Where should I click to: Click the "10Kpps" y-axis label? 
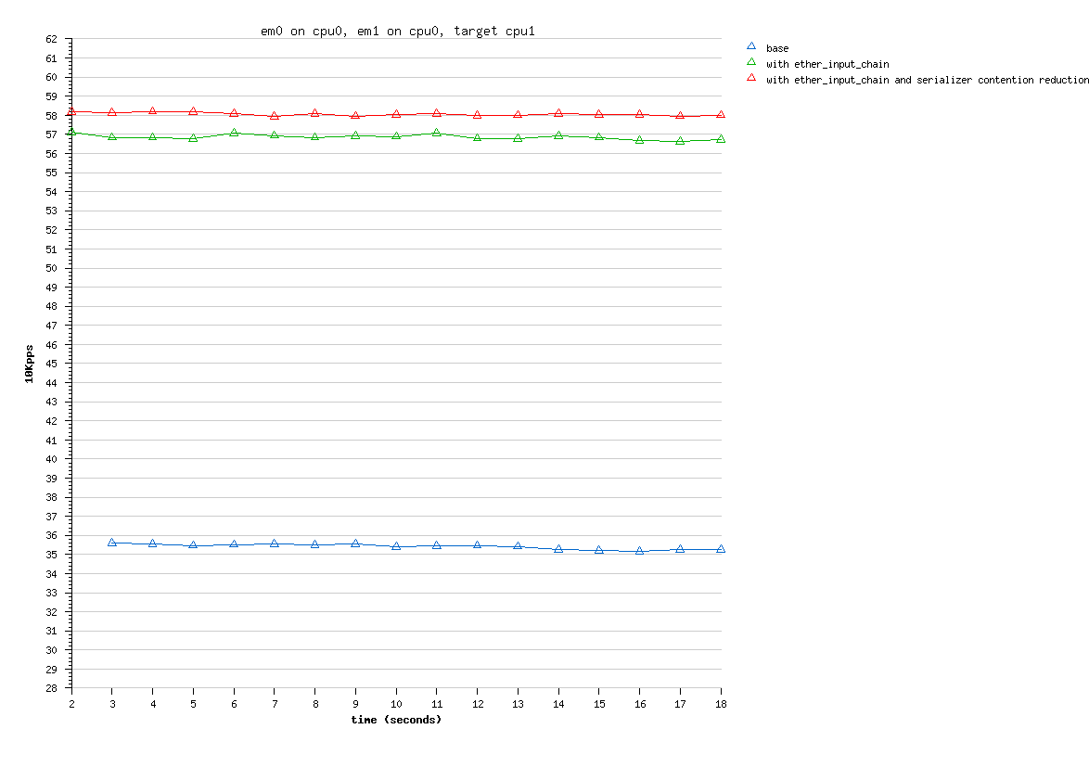[29, 364]
